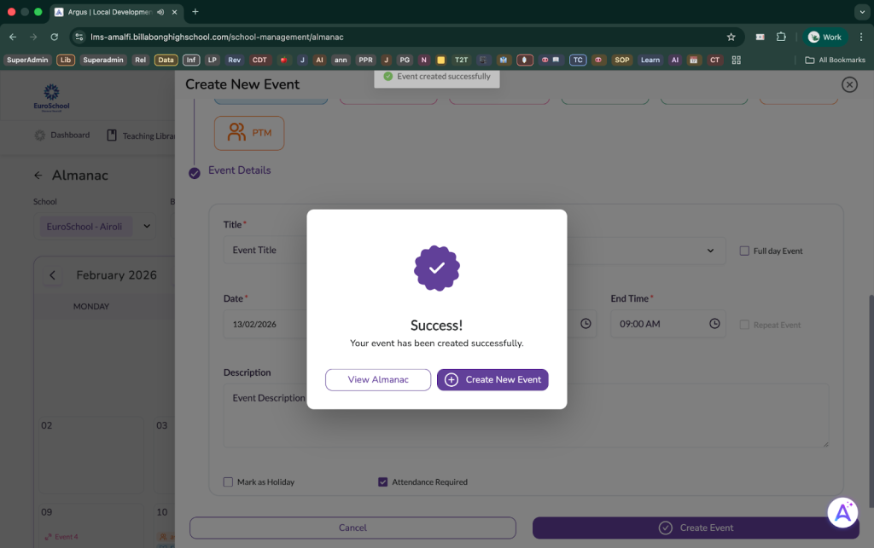Reload the page in browser
Screen dimensions: 874x548
coord(55,37)
